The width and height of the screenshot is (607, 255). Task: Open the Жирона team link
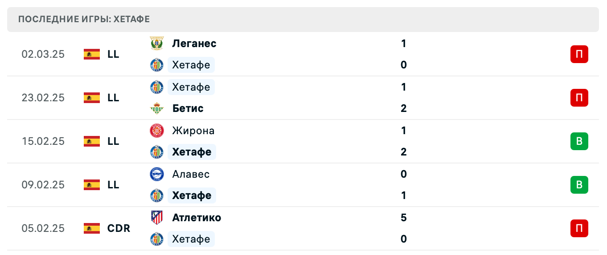click(x=193, y=131)
